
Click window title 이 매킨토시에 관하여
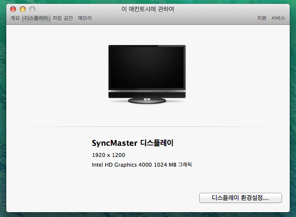tap(148, 9)
